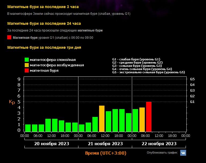The height and width of the screenshot is (163, 206).
Task: Click the 'Магнитные бури за последние три дня' heading
Action: 44,47
